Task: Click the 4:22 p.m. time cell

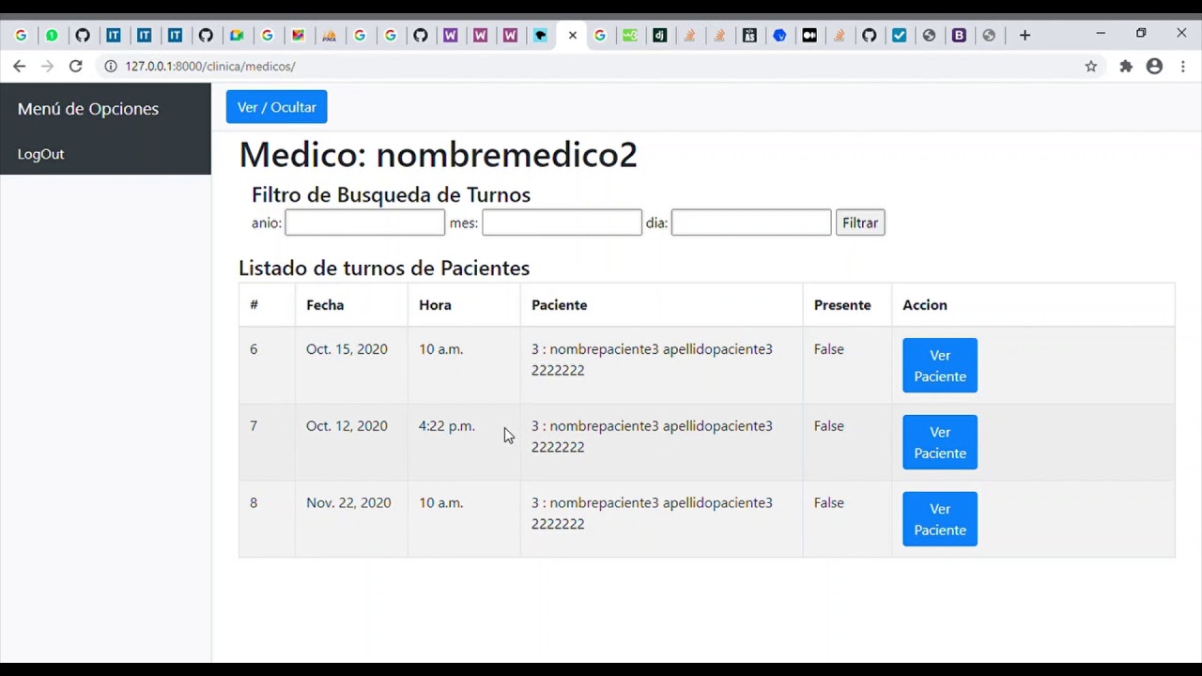Action: 447,426
